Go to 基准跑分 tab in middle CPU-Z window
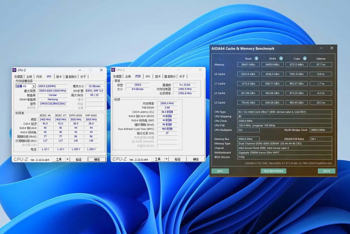Screen dimensions: 350x234 point(170,76)
